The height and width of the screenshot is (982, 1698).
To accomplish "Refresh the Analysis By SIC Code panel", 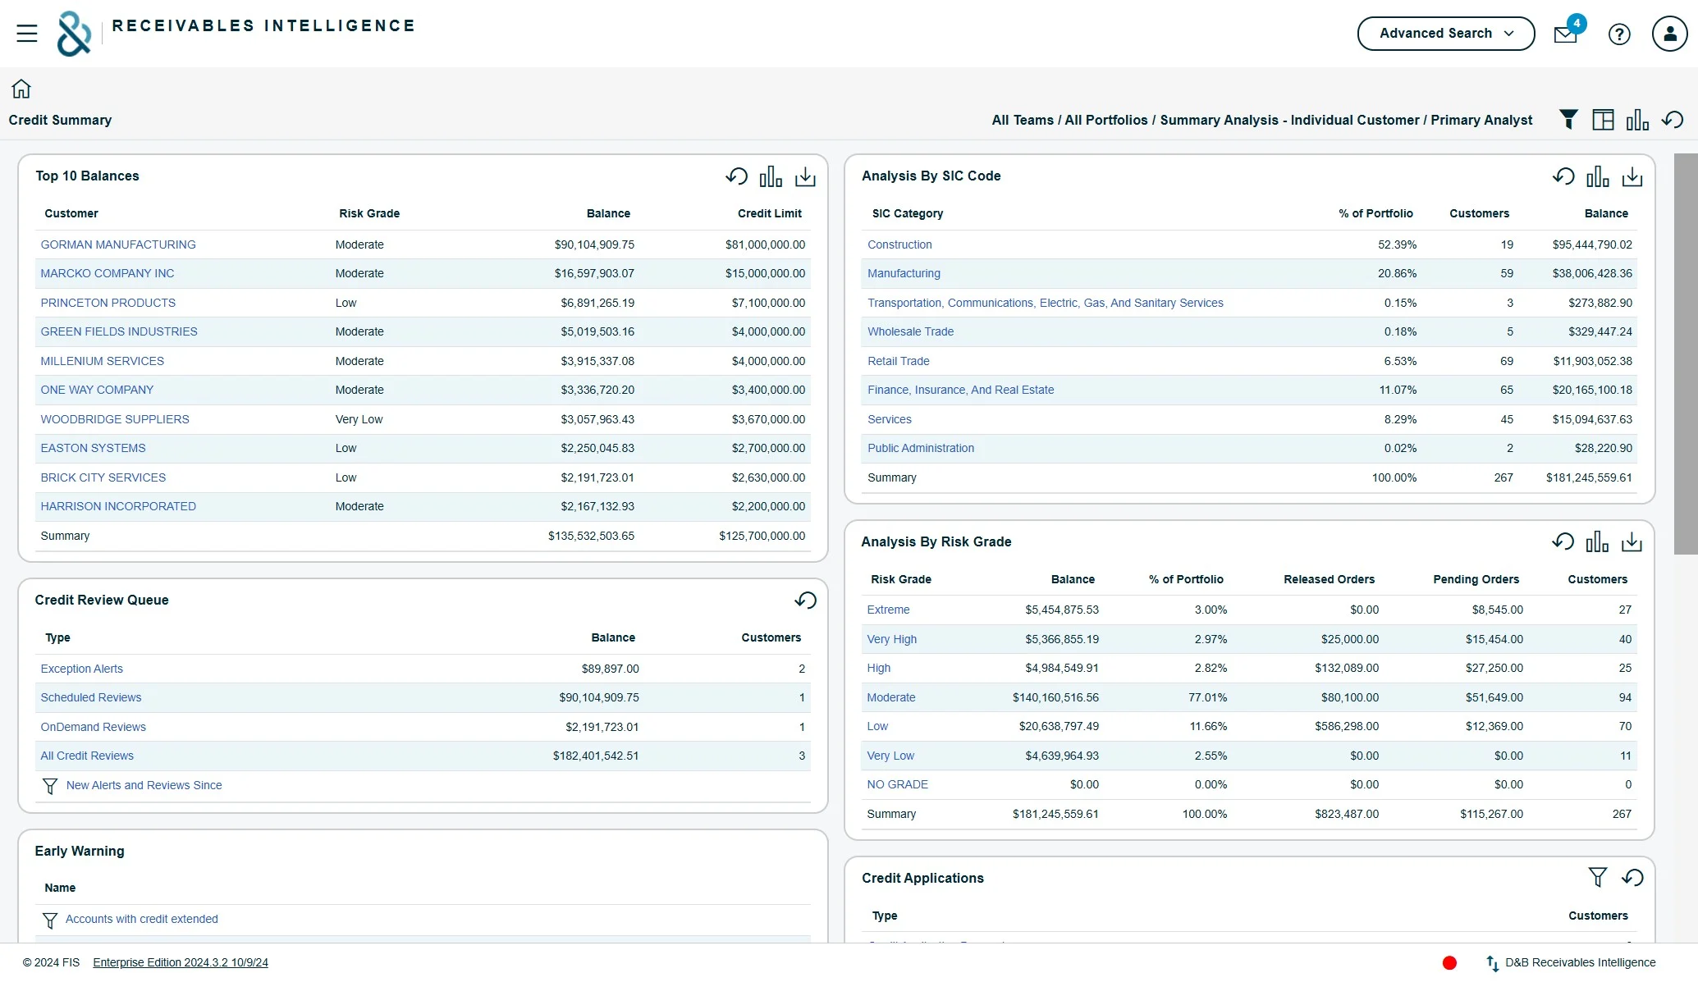I will [x=1563, y=176].
